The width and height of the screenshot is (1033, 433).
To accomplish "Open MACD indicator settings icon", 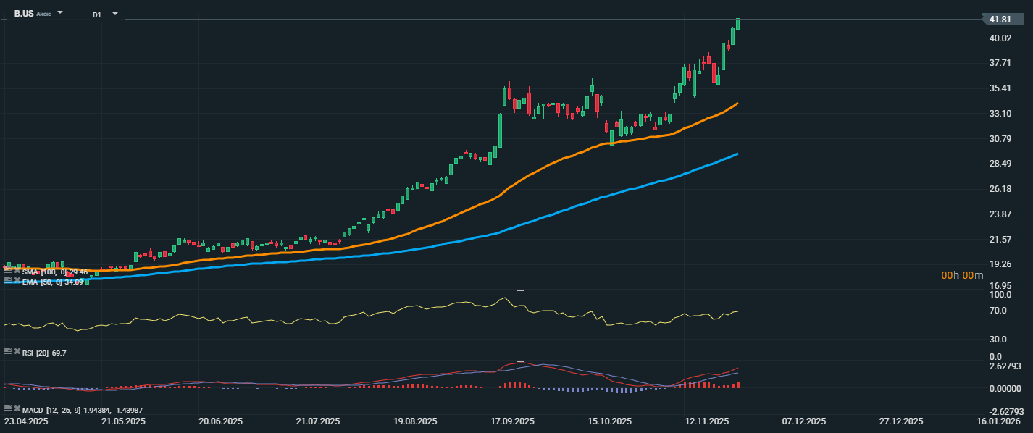I will (x=8, y=408).
